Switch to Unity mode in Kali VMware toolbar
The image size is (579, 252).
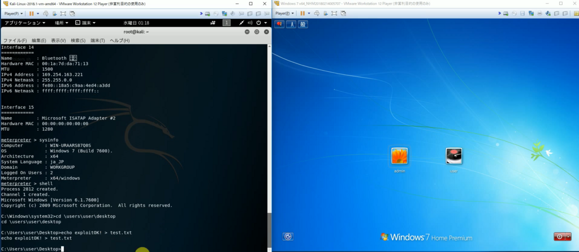(x=72, y=14)
